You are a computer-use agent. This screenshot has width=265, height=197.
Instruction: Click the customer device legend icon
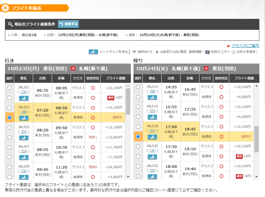234,52
